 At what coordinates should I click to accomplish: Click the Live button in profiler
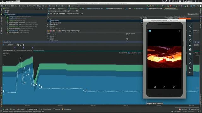click(x=197, y=45)
